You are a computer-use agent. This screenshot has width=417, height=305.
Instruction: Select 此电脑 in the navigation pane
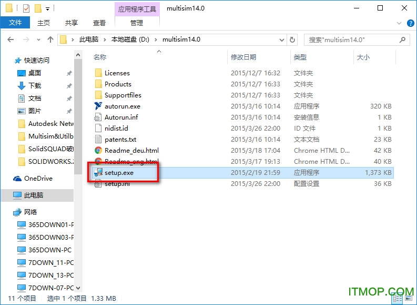coord(37,195)
